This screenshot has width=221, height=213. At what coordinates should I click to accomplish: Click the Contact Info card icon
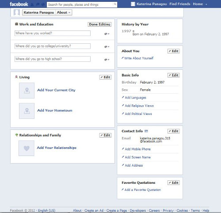tap(146, 131)
